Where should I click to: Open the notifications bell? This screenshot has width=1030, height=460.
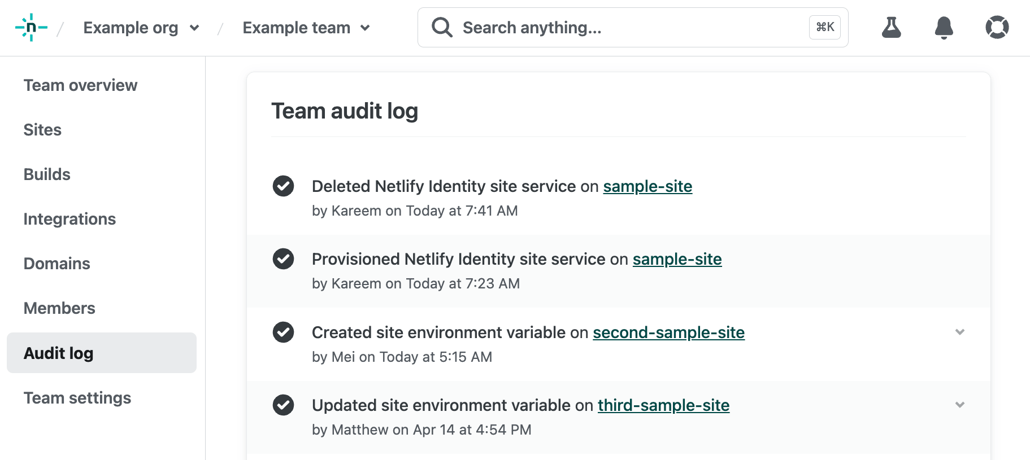coord(944,27)
